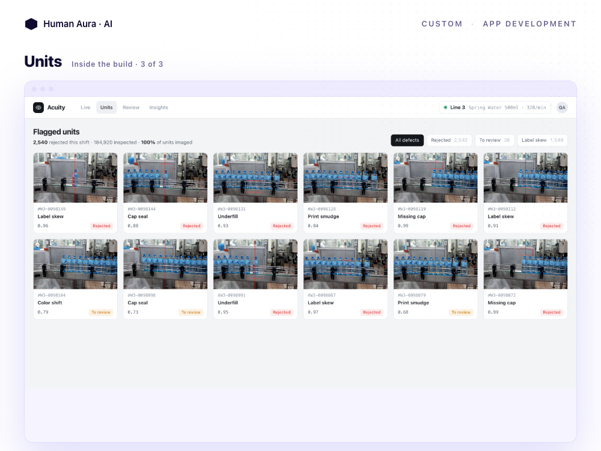Open thumbnail of unit #W3-0098131
This screenshot has height=451, width=601.
coord(255,177)
